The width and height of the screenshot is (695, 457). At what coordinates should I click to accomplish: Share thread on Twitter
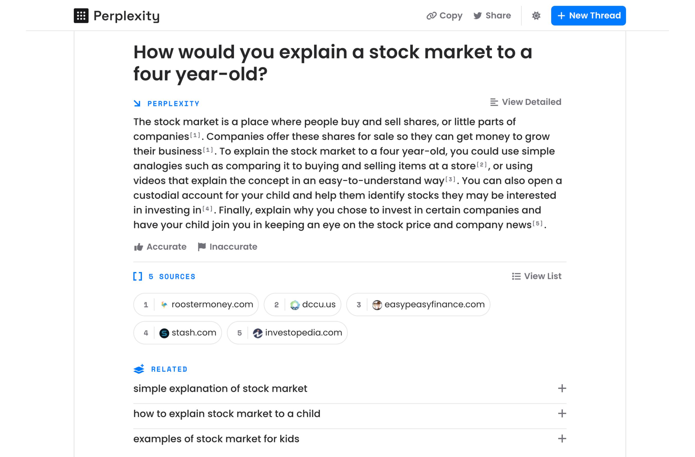(492, 16)
